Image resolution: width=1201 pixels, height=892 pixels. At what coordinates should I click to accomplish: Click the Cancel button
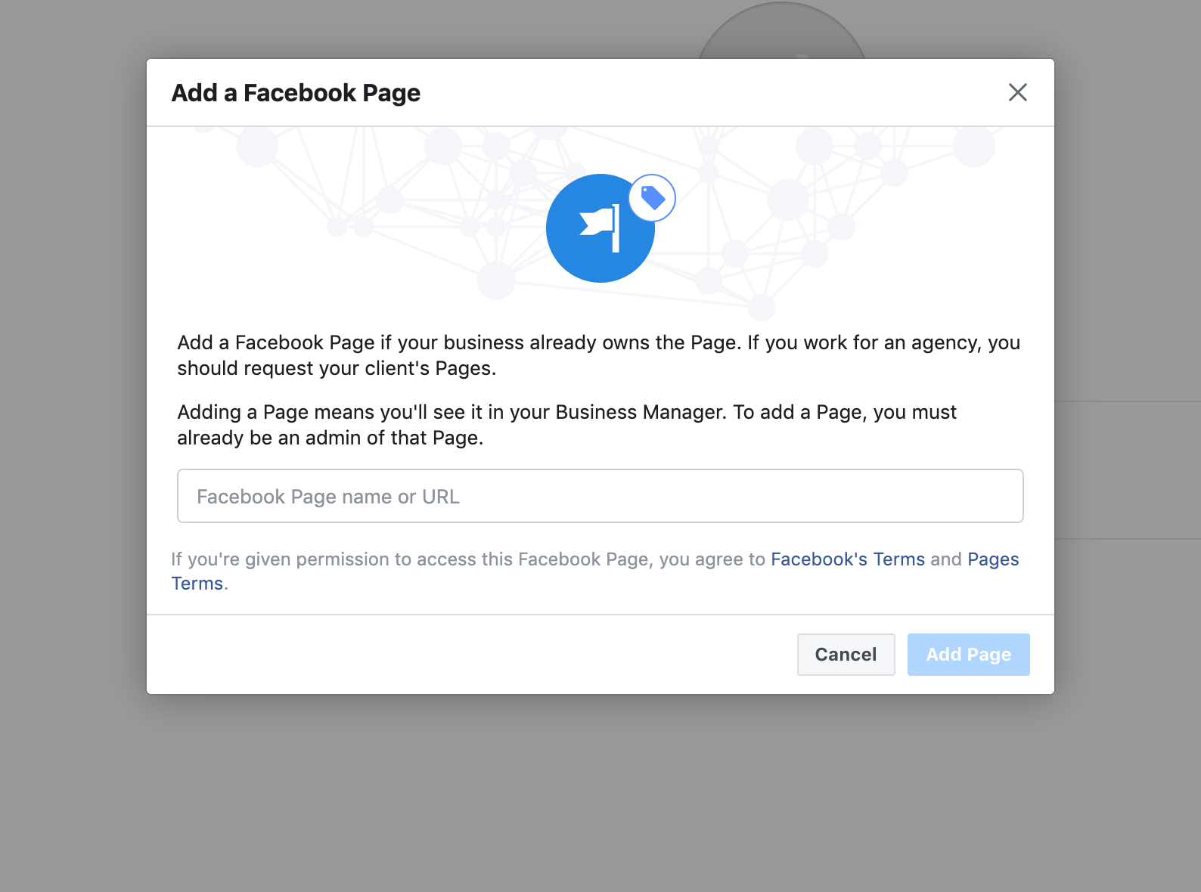click(846, 655)
